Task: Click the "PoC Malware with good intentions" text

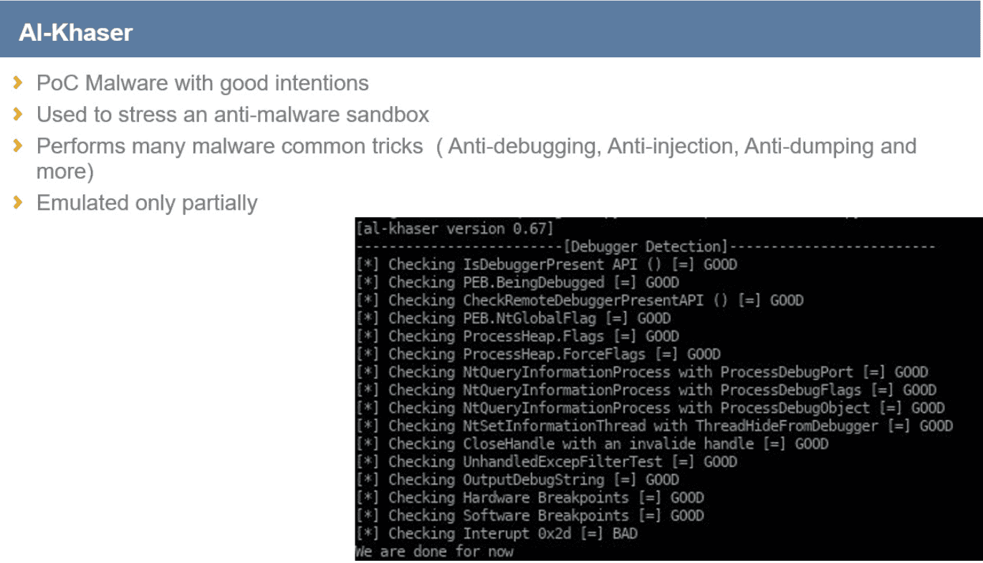Action: 202,83
